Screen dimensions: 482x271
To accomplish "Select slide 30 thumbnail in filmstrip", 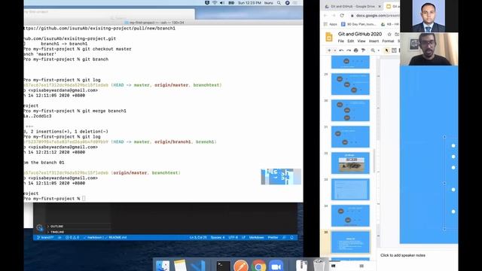I will [350, 111].
